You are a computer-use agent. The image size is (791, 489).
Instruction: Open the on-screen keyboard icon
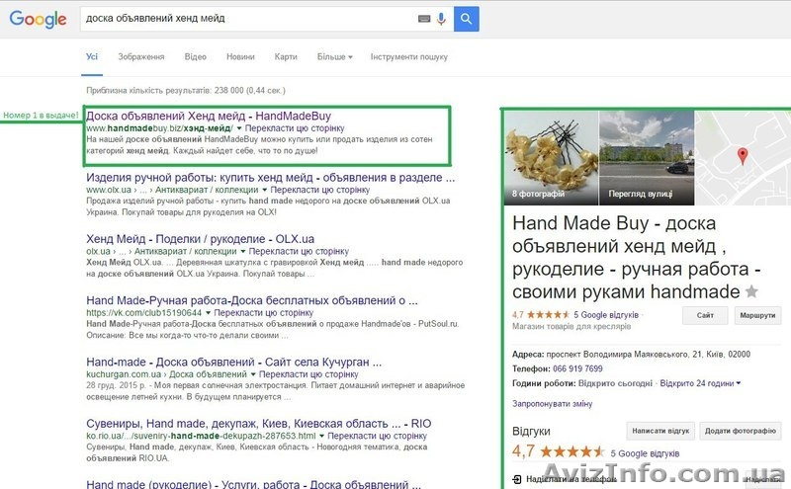coord(424,19)
